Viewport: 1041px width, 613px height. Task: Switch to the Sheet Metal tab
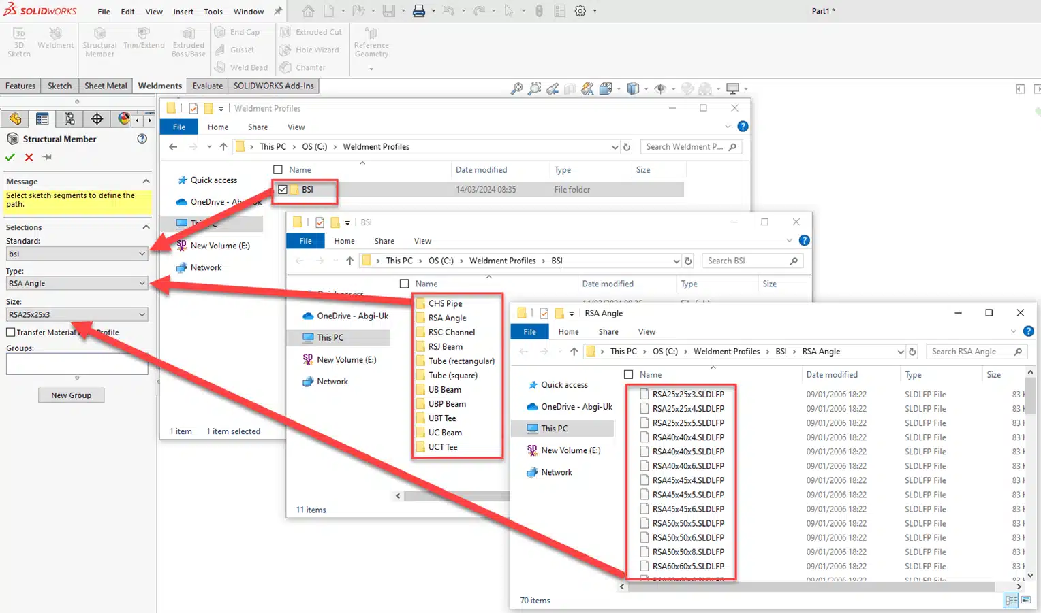106,86
